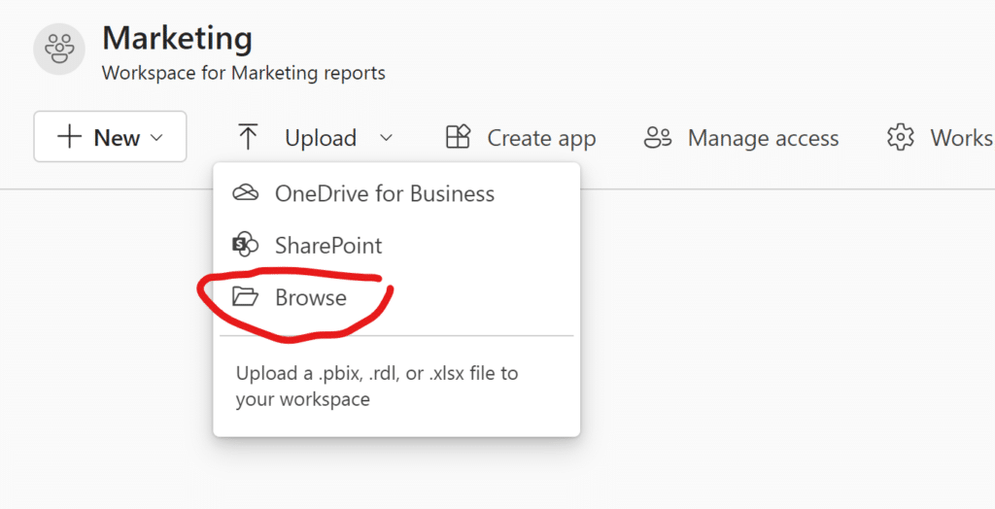Expand the New dropdown chevron
Viewport: 995px width, 509px height.
point(155,138)
